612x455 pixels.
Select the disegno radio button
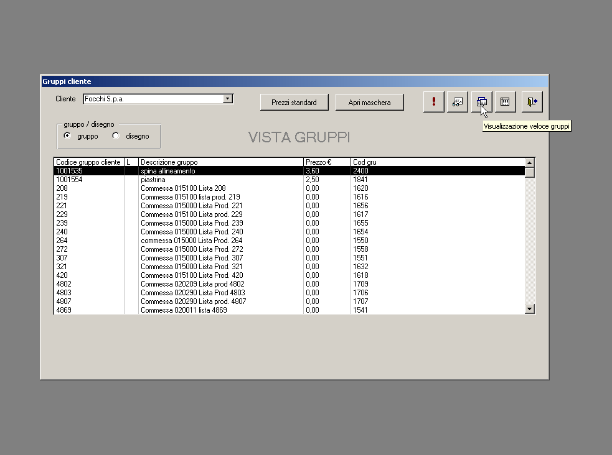tap(116, 136)
